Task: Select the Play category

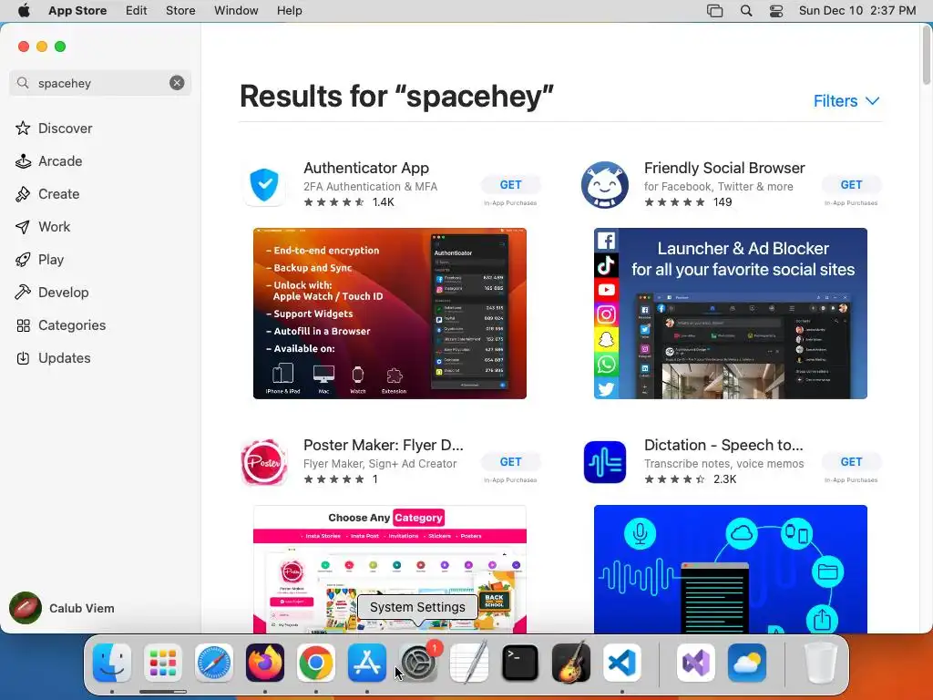Action: click(x=51, y=259)
